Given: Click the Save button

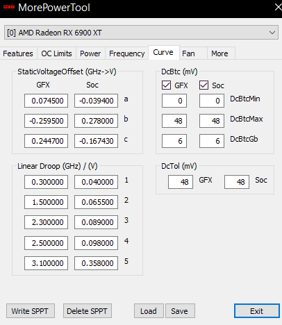Looking at the screenshot, I should point(180,311).
